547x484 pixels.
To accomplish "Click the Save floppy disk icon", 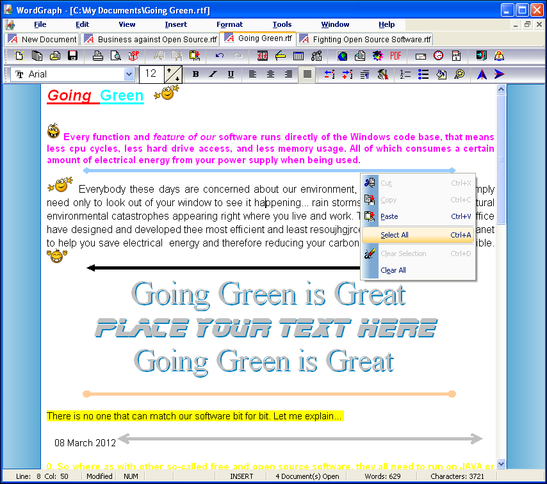I will pos(73,56).
